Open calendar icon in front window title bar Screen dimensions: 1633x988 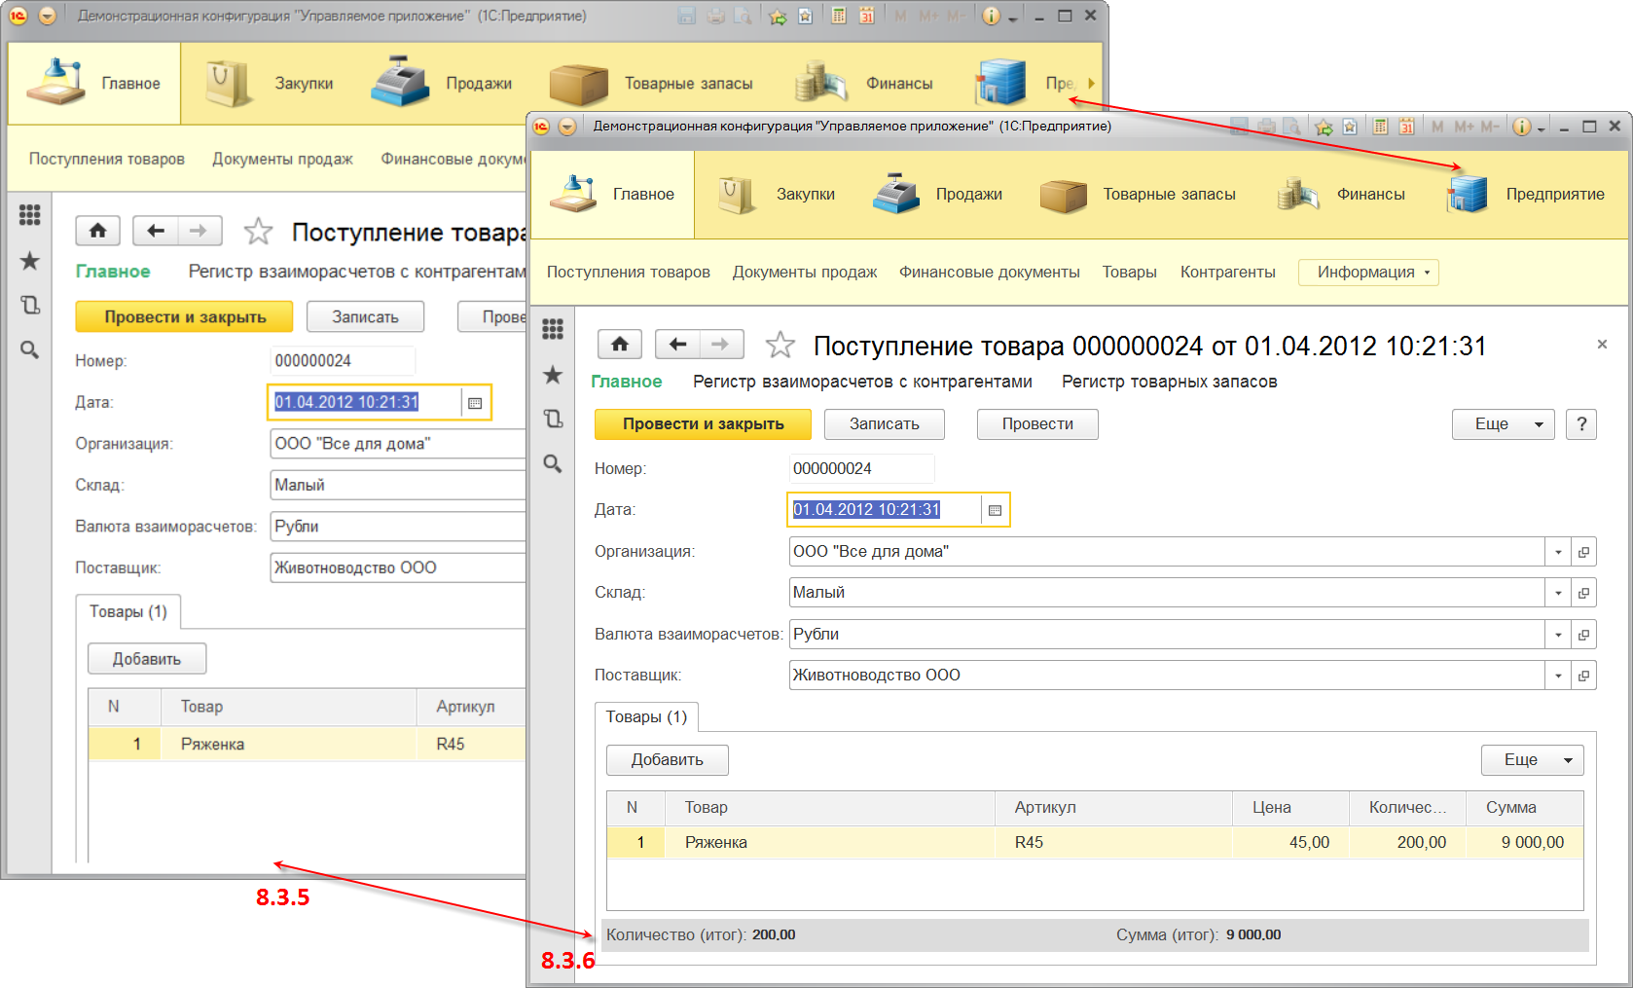[x=1406, y=127]
